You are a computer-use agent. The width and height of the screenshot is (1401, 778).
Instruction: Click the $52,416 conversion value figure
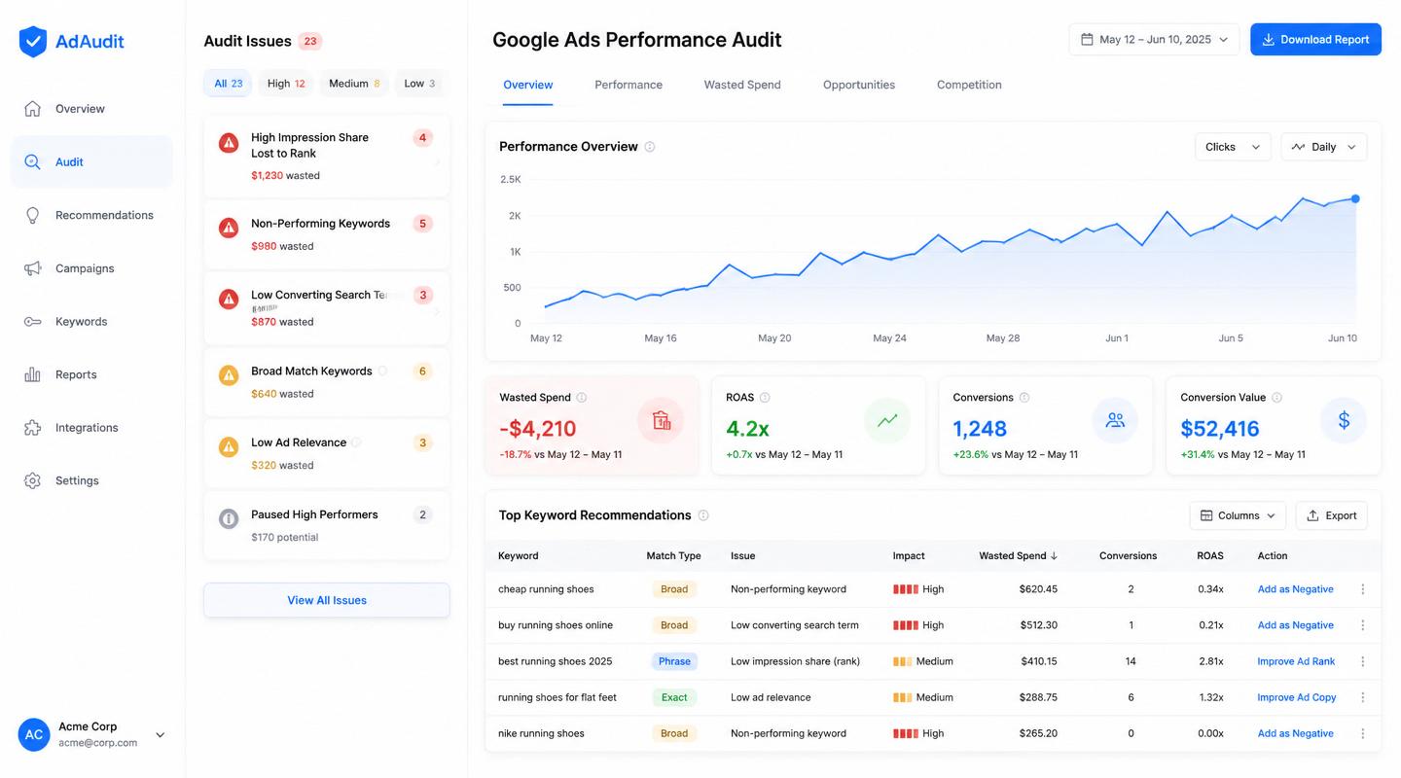[x=1220, y=429]
